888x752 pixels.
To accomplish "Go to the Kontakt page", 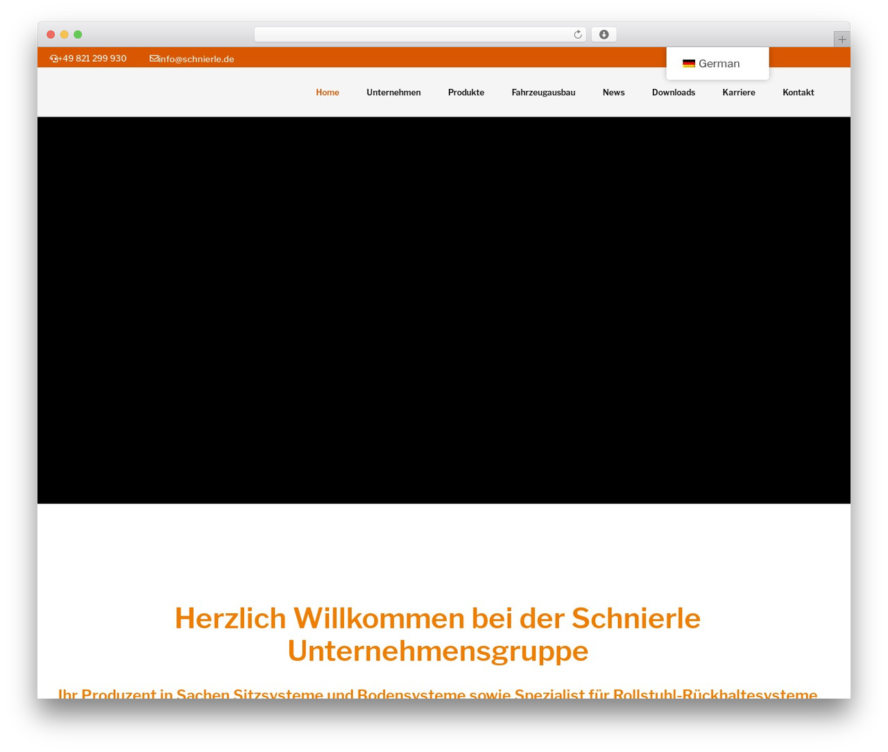I will point(799,92).
